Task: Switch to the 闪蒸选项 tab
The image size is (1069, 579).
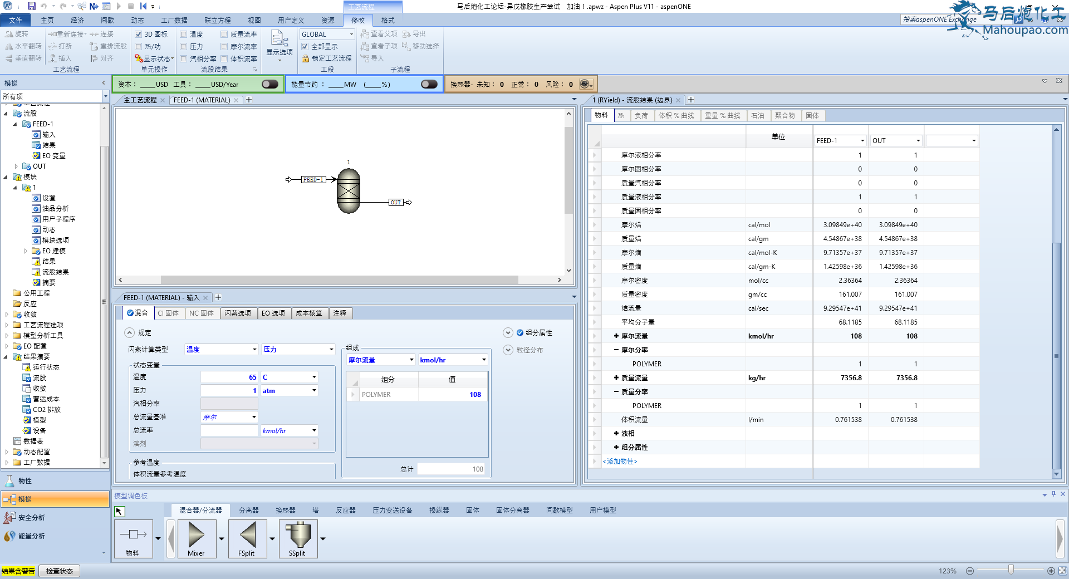Action: click(x=238, y=313)
